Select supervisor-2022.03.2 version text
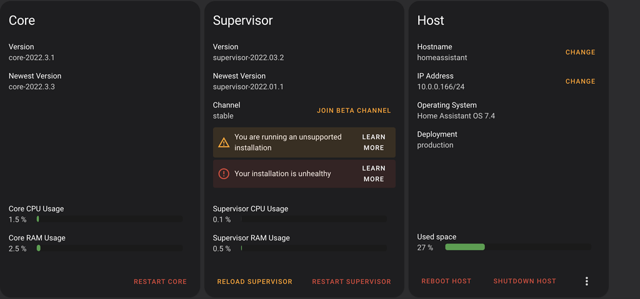640x299 pixels. point(248,57)
